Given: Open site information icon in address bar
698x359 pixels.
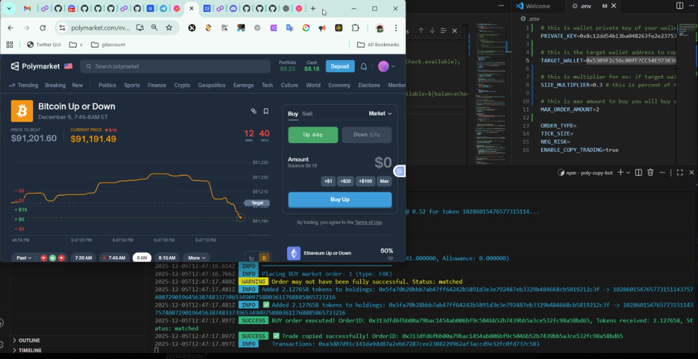Looking at the screenshot, I should pos(63,28).
